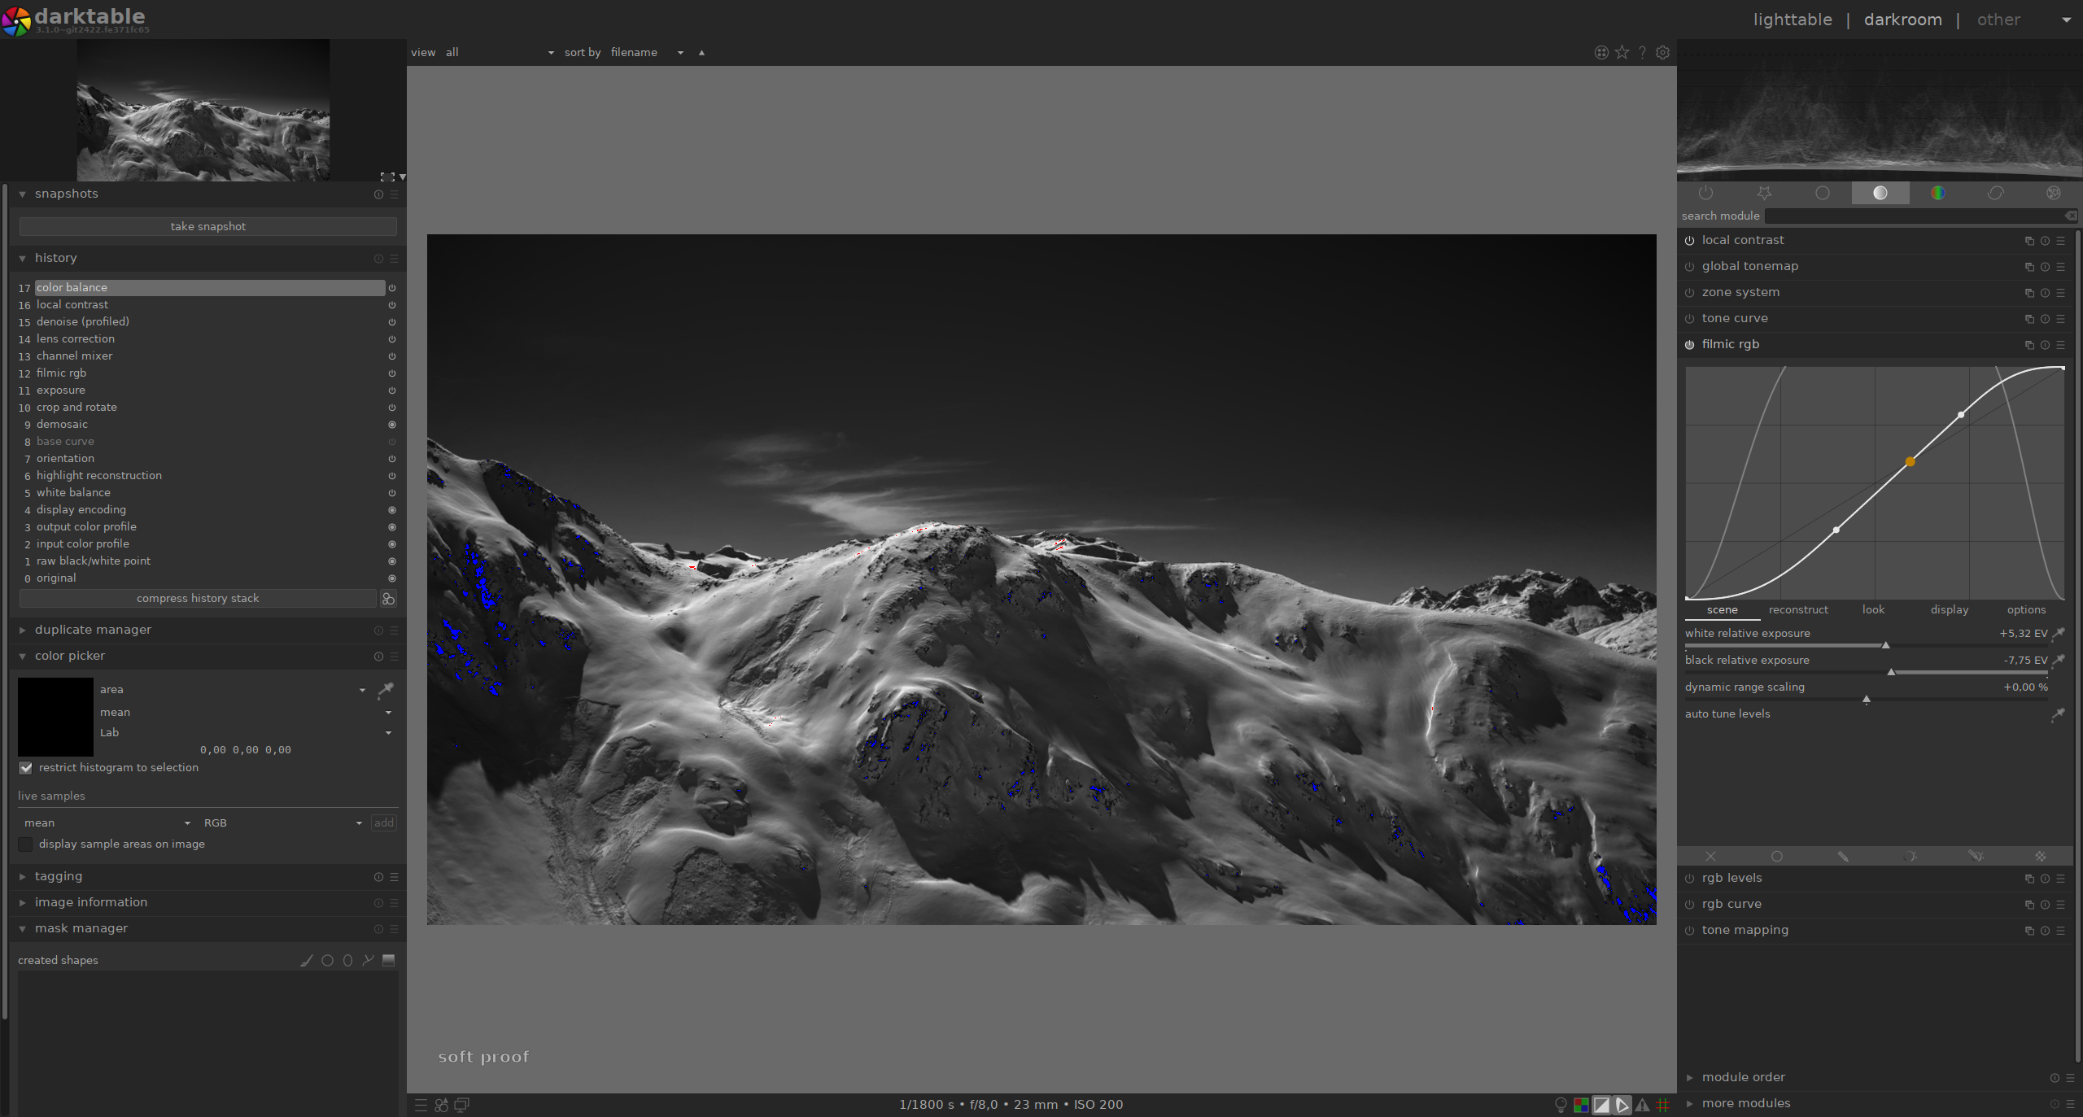
Task: Open the filmic rgb look tab
Action: click(1873, 609)
